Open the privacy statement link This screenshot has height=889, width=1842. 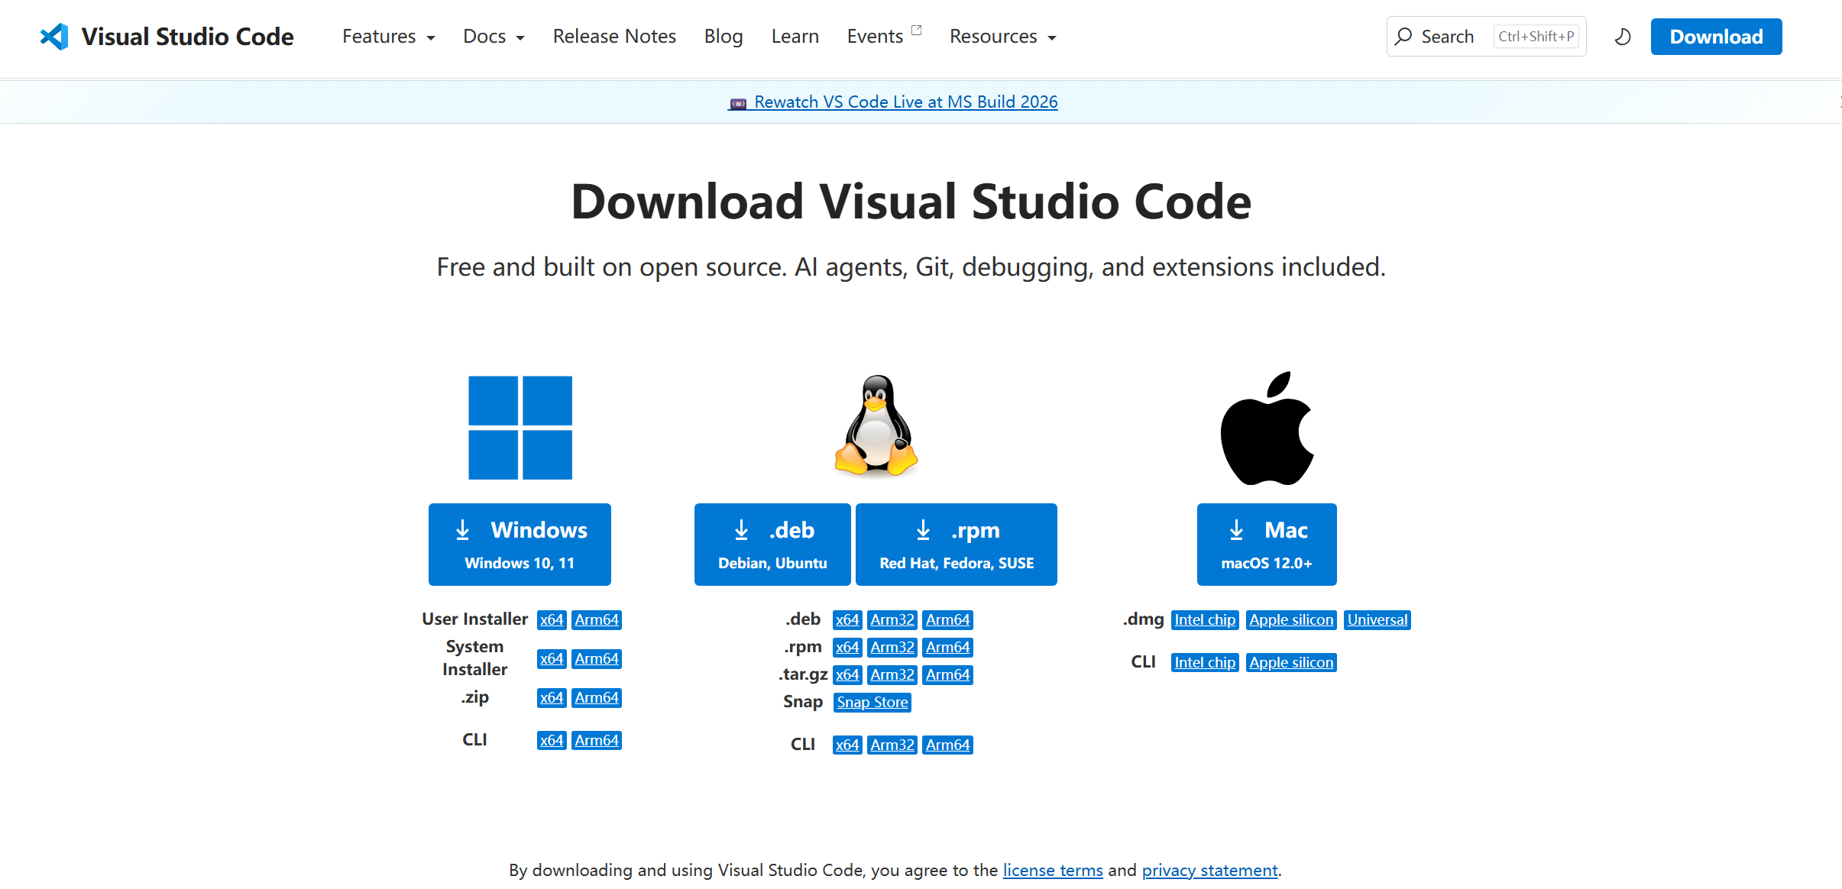click(1210, 870)
